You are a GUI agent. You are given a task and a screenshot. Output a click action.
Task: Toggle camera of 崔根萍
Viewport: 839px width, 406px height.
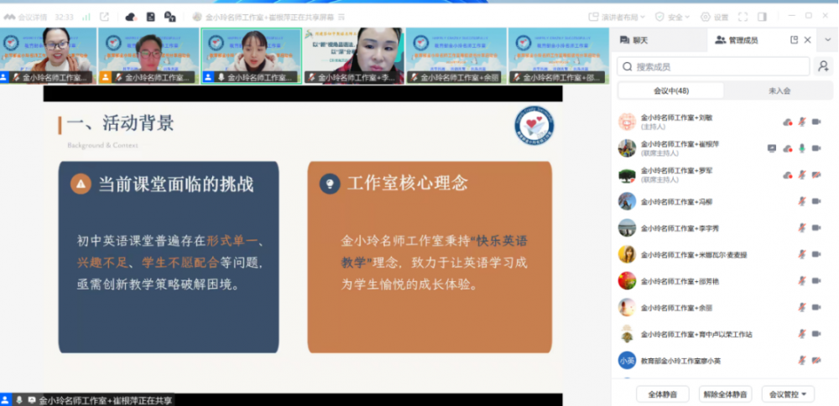tap(816, 148)
